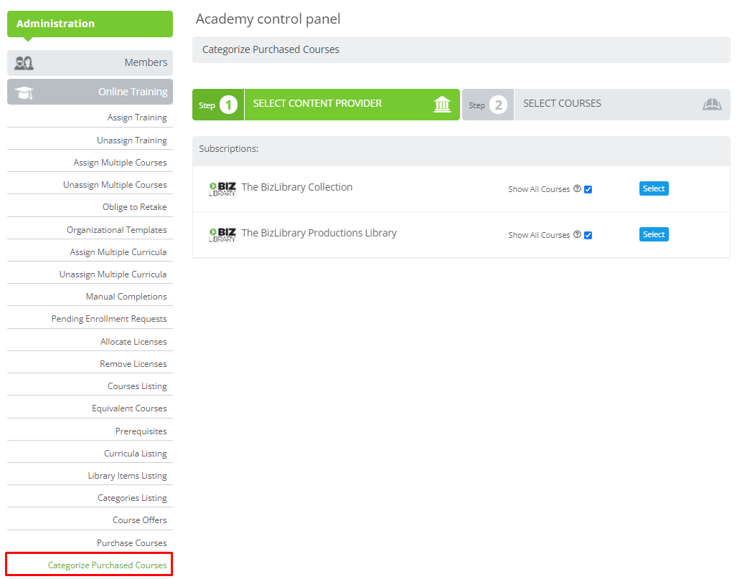The image size is (737, 579).
Task: Collapse the Online Training section
Action: coord(90,92)
